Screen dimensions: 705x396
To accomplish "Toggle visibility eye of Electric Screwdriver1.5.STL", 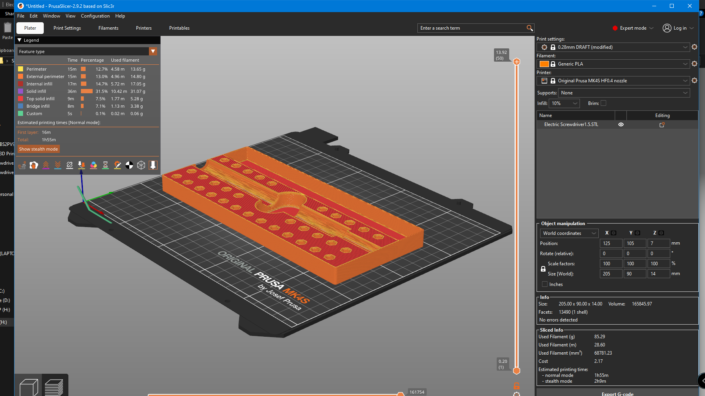I will [x=621, y=124].
